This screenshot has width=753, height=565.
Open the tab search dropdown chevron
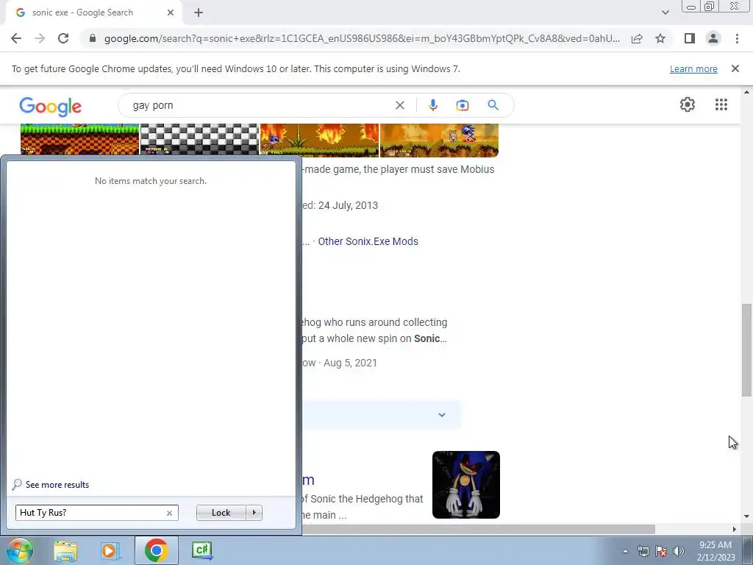pos(665,13)
